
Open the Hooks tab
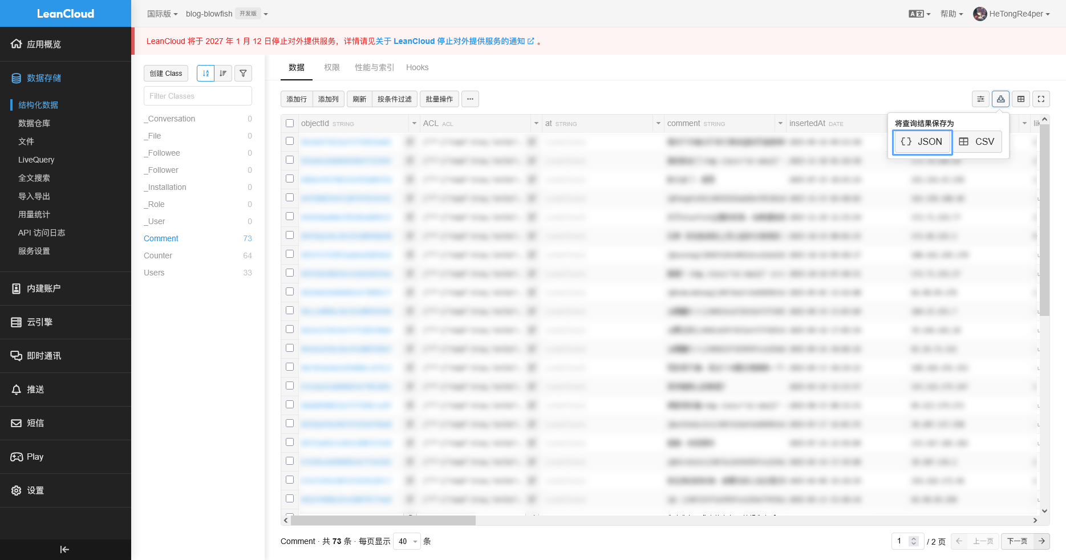click(417, 67)
